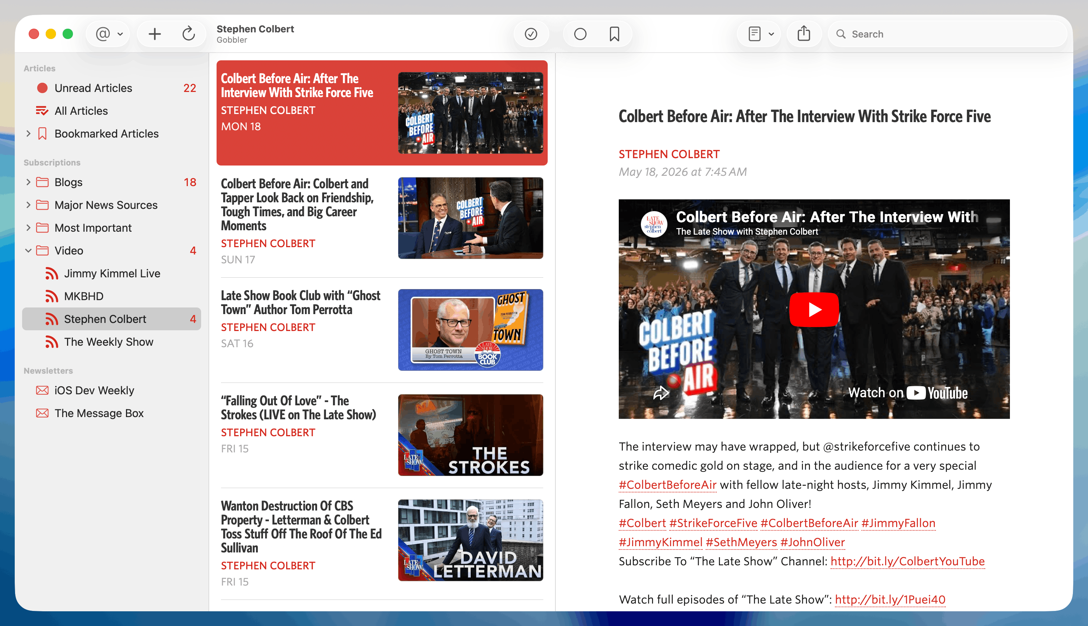Open the @ accounts dropdown in toolbar
The width and height of the screenshot is (1088, 626).
point(108,34)
